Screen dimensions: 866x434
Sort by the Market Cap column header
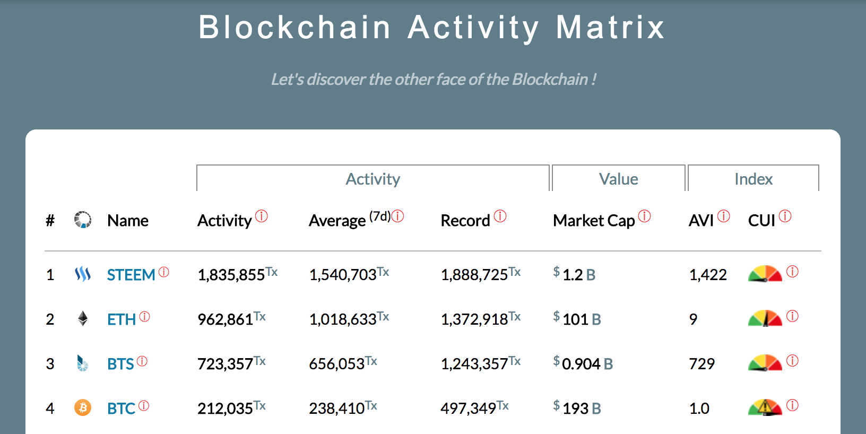click(594, 221)
